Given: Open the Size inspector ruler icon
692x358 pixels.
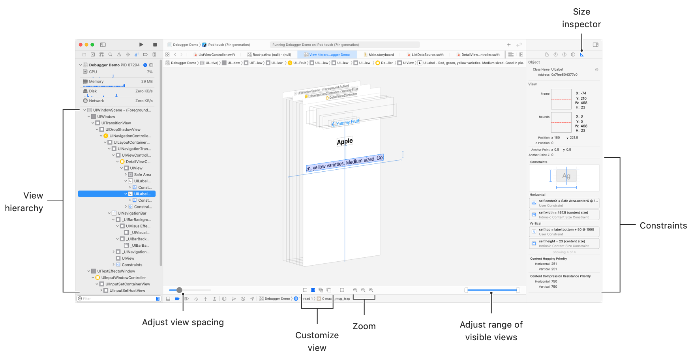Looking at the screenshot, I should click(x=581, y=54).
